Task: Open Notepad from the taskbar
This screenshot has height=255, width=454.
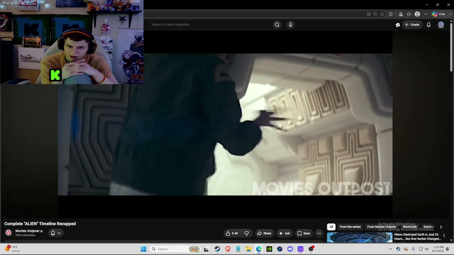Action: tap(238, 249)
